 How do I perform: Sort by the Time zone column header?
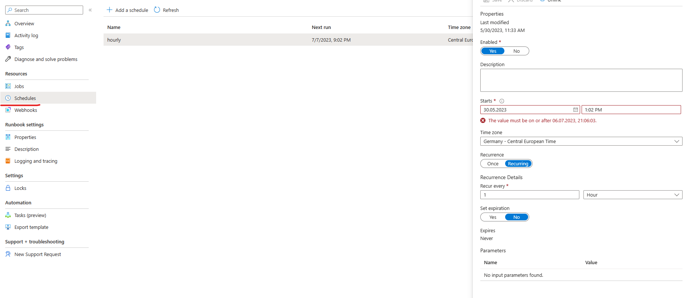459,27
